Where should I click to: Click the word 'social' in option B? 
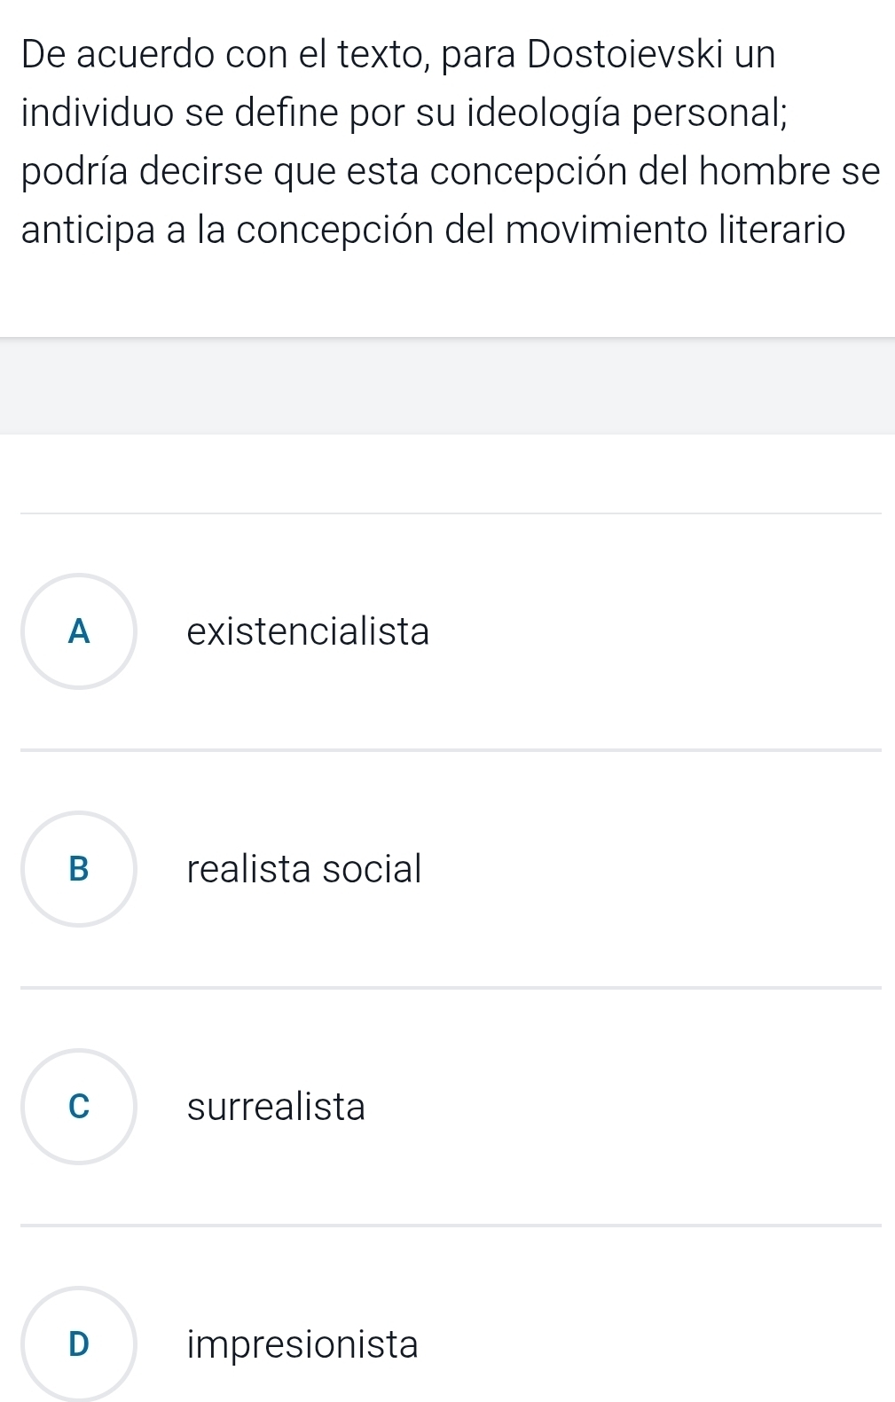[x=372, y=869]
